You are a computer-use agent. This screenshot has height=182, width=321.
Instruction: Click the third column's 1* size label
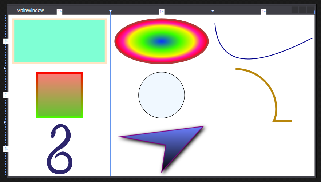263,12
